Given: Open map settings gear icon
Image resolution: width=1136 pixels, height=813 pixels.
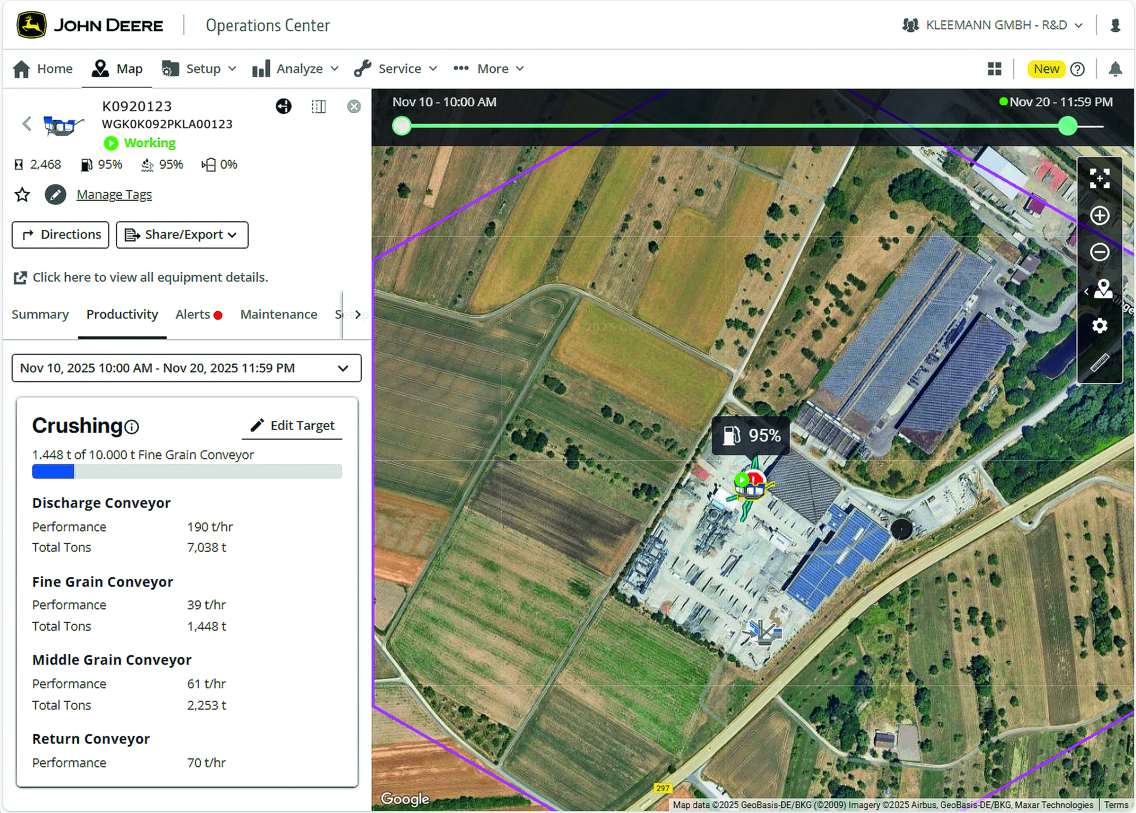Looking at the screenshot, I should click(1099, 326).
